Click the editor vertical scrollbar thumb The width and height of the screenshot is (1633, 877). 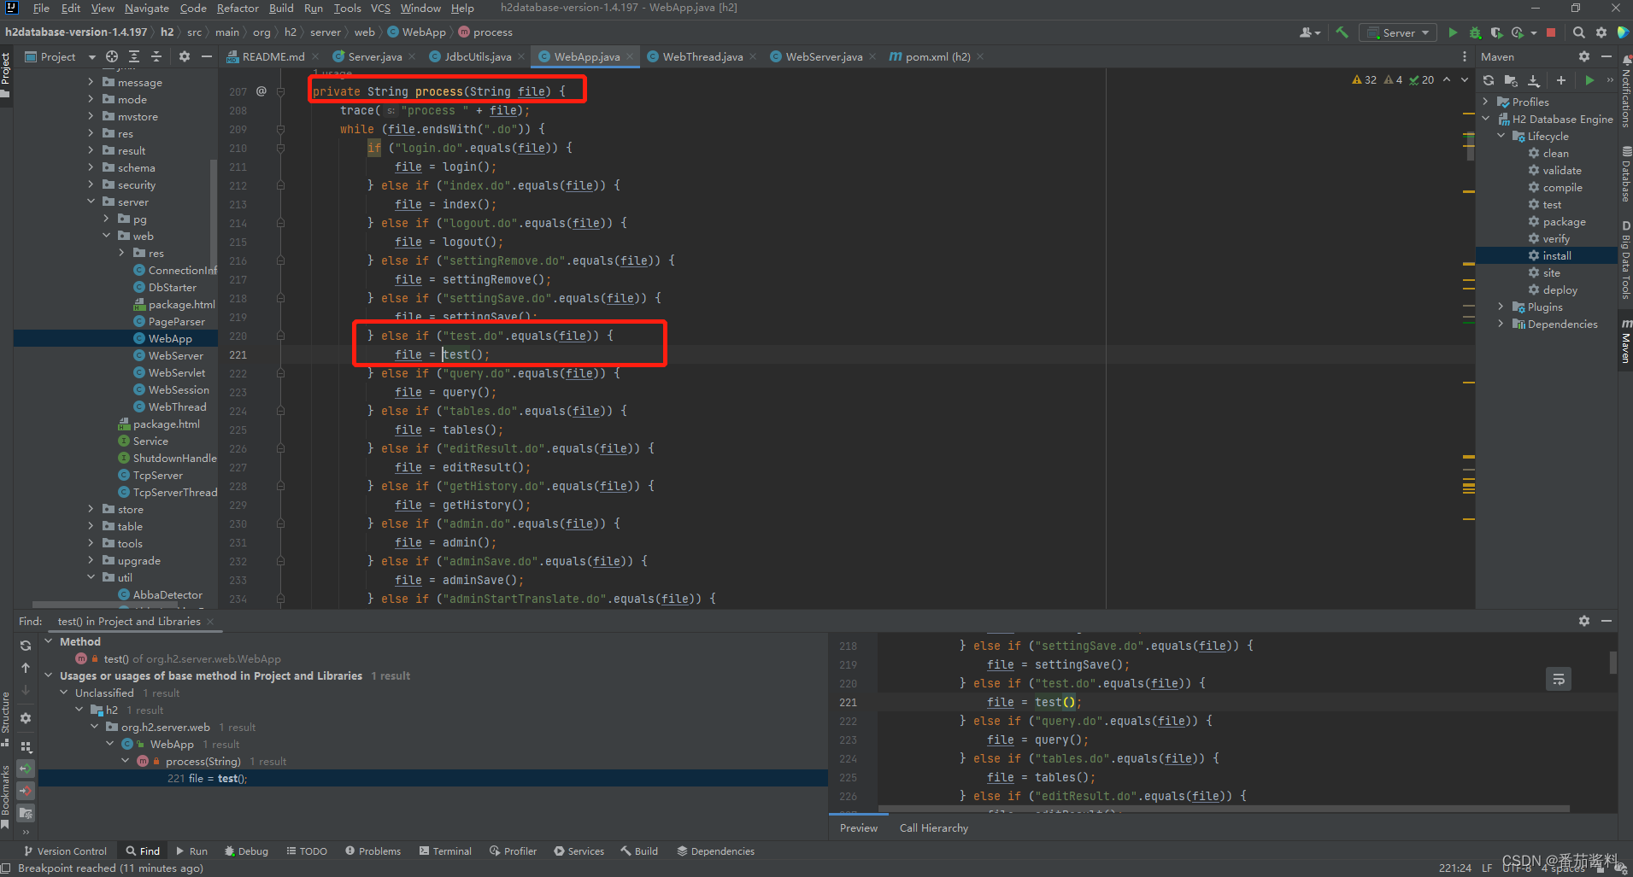click(x=1470, y=144)
